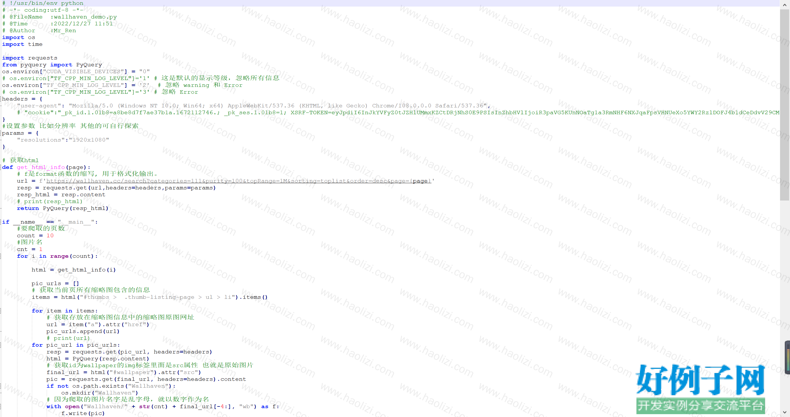Click the "resolutions":"1920x1080" entry

pos(63,140)
